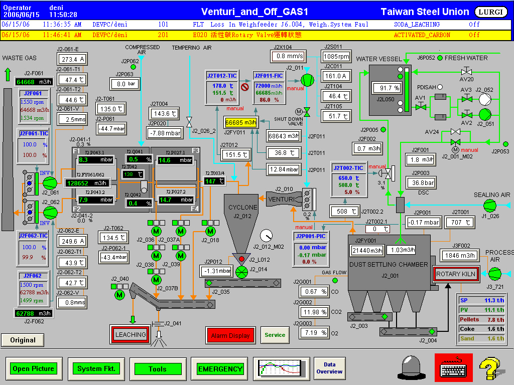
Task: Open the Tools menu button
Action: point(158,369)
